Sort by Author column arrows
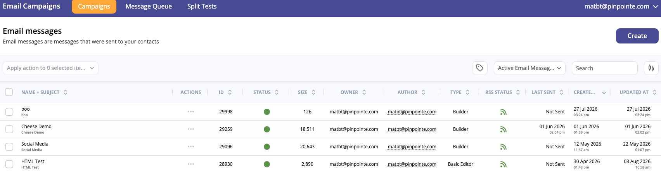 pyautogui.click(x=424, y=92)
